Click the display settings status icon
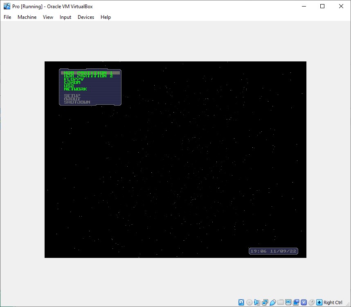The height and width of the screenshot is (307, 351). tap(288, 302)
